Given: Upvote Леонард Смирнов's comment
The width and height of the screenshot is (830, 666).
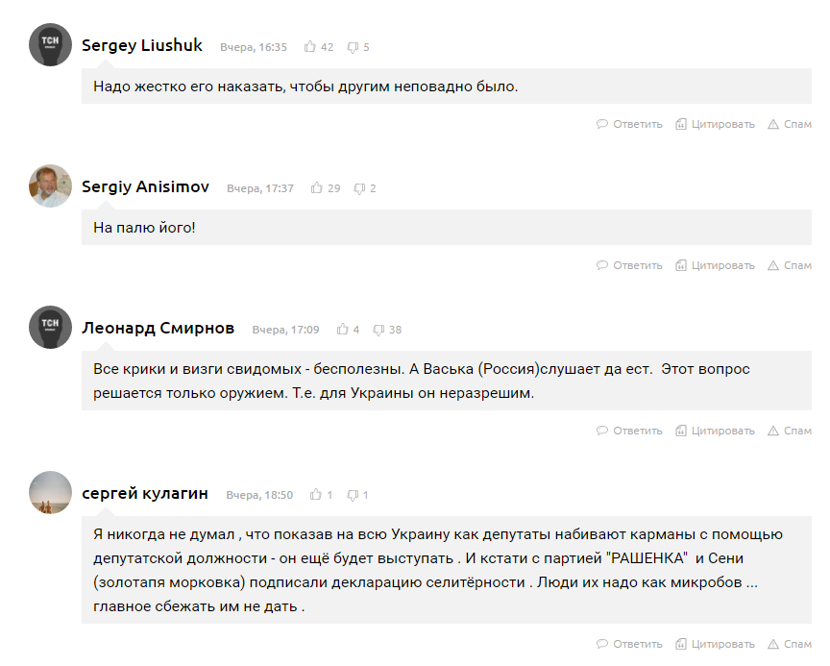Looking at the screenshot, I should tap(343, 330).
